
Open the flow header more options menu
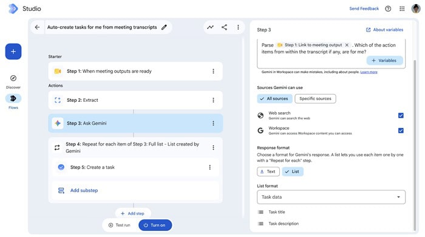tap(238, 27)
